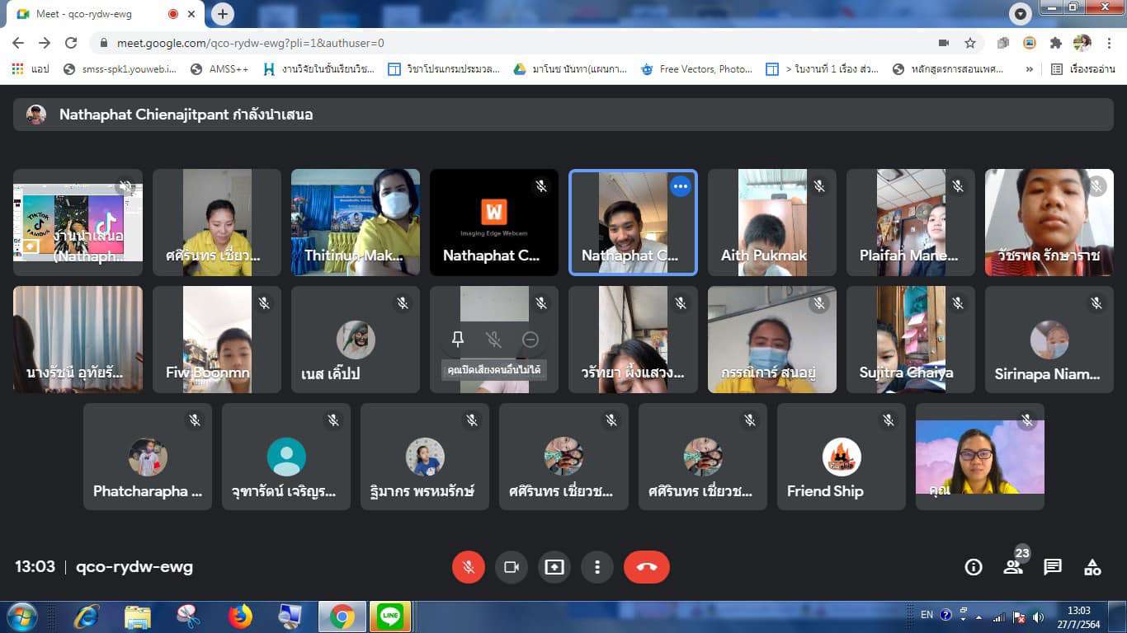
Task: Open LINE app from the taskbar
Action: [389, 616]
